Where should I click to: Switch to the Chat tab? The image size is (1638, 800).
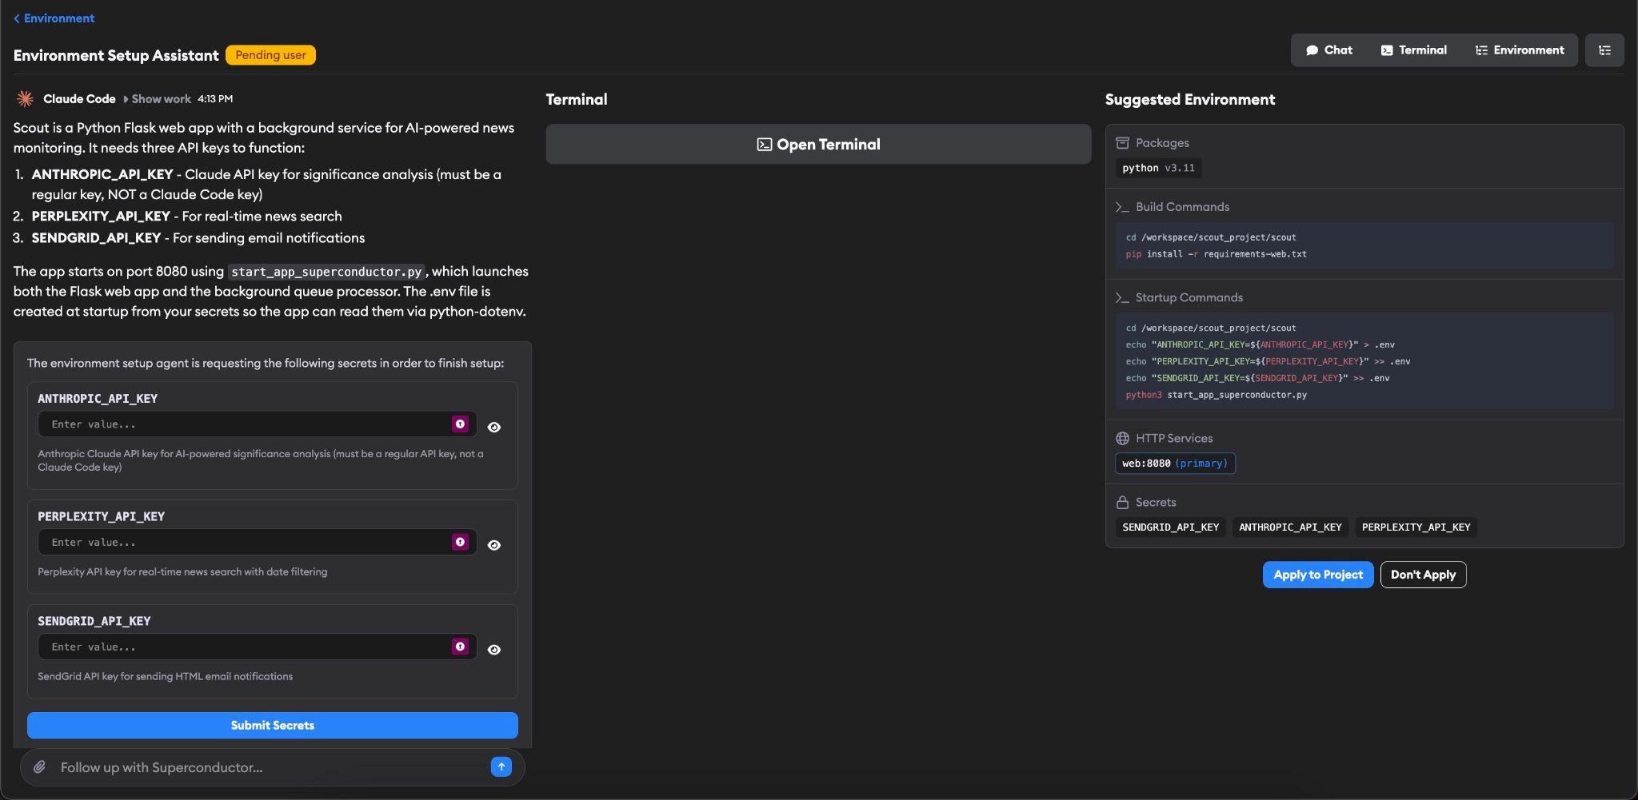coord(1328,50)
